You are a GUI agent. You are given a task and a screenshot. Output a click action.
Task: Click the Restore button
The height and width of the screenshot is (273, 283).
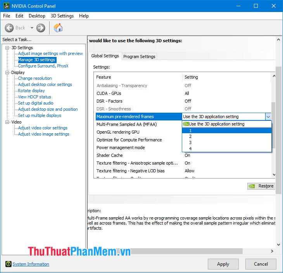pyautogui.click(x=261, y=186)
